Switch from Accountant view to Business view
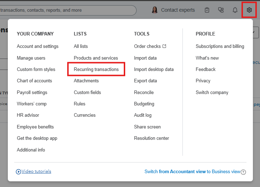Image resolution: width=260 pixels, height=187 pixels. tap(192, 171)
